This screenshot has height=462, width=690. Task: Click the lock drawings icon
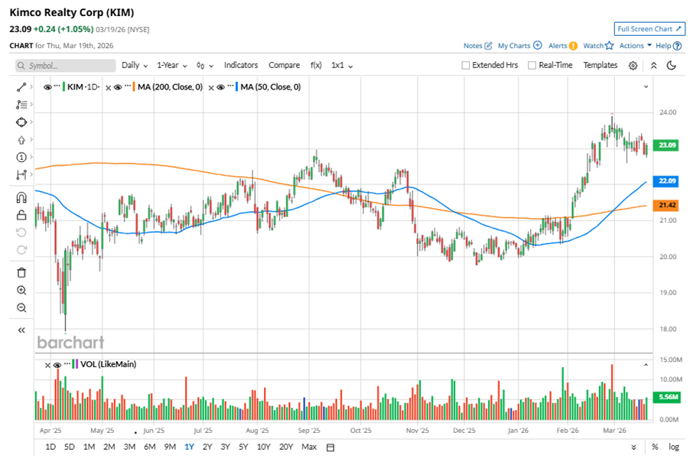pos(21,215)
